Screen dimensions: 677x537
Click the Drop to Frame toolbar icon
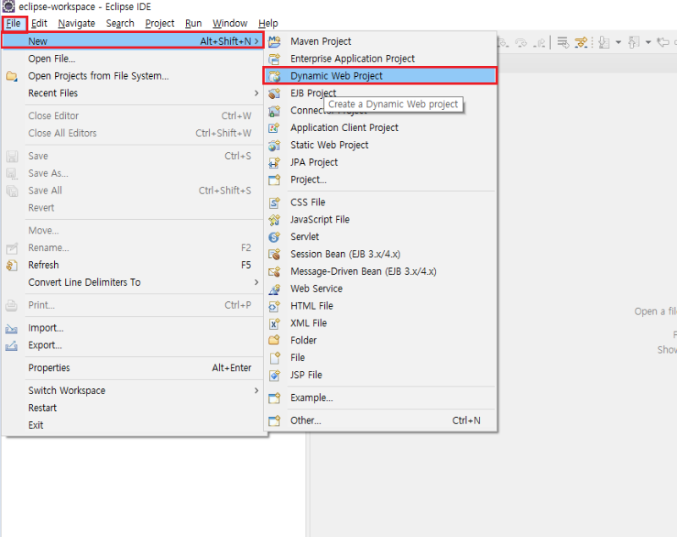(x=563, y=42)
